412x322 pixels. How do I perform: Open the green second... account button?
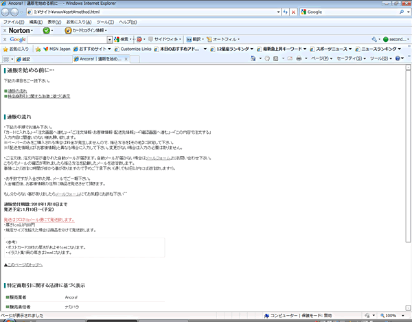coord(396,39)
